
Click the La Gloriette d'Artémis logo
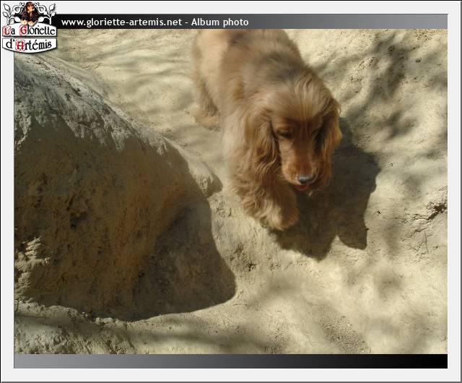pos(29,27)
